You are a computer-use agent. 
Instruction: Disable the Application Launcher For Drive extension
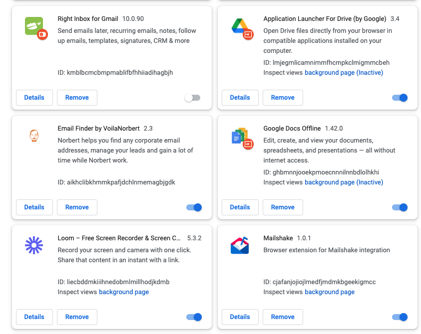click(x=400, y=98)
